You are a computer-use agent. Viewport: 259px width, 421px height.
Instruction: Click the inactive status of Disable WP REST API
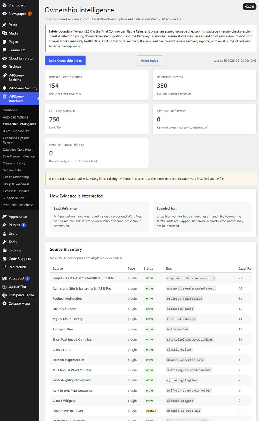click(x=151, y=411)
